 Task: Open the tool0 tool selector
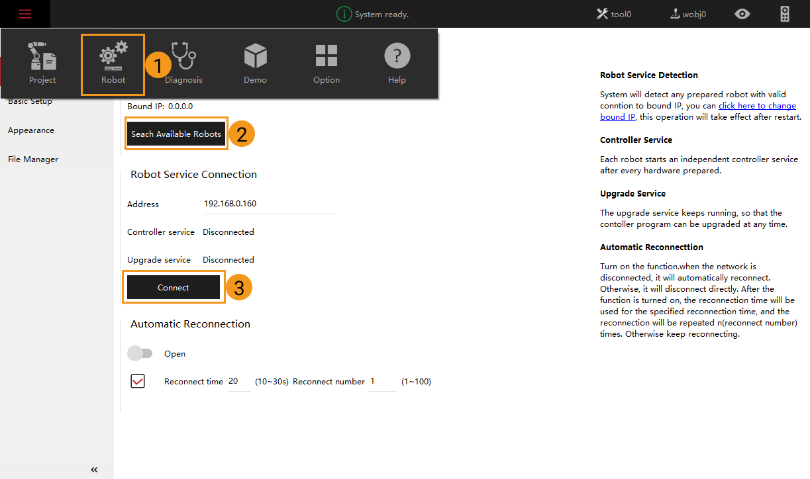pos(614,14)
